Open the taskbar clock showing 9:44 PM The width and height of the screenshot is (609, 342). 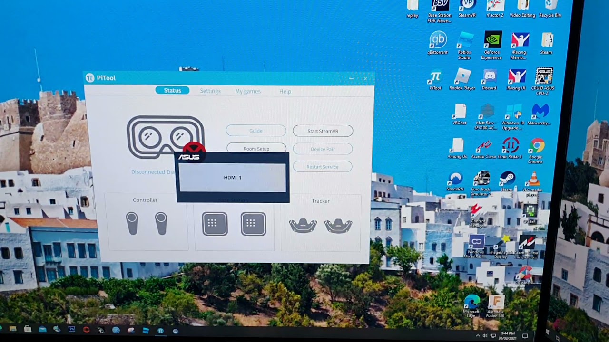point(507,335)
